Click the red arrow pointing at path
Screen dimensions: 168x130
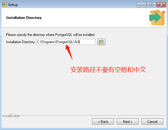pos(69,52)
